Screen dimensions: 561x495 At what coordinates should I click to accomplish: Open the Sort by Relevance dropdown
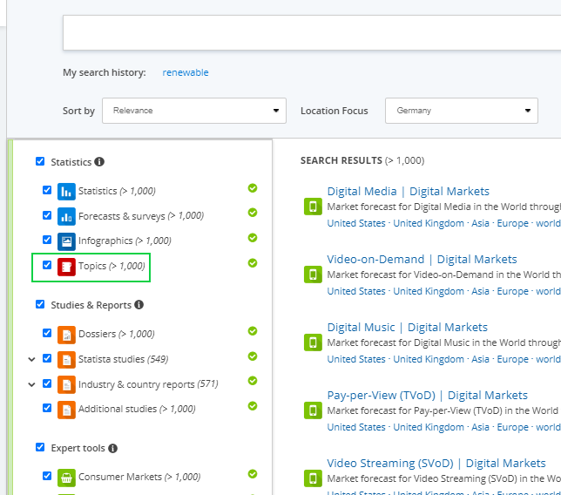(194, 111)
